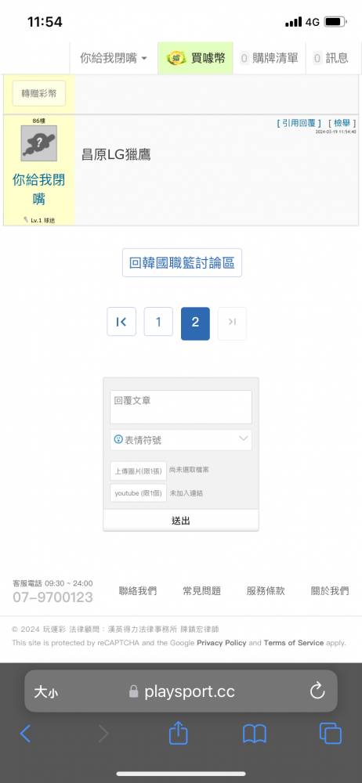
Task: Tap the smiley face icon in 表情符號
Action: [118, 440]
